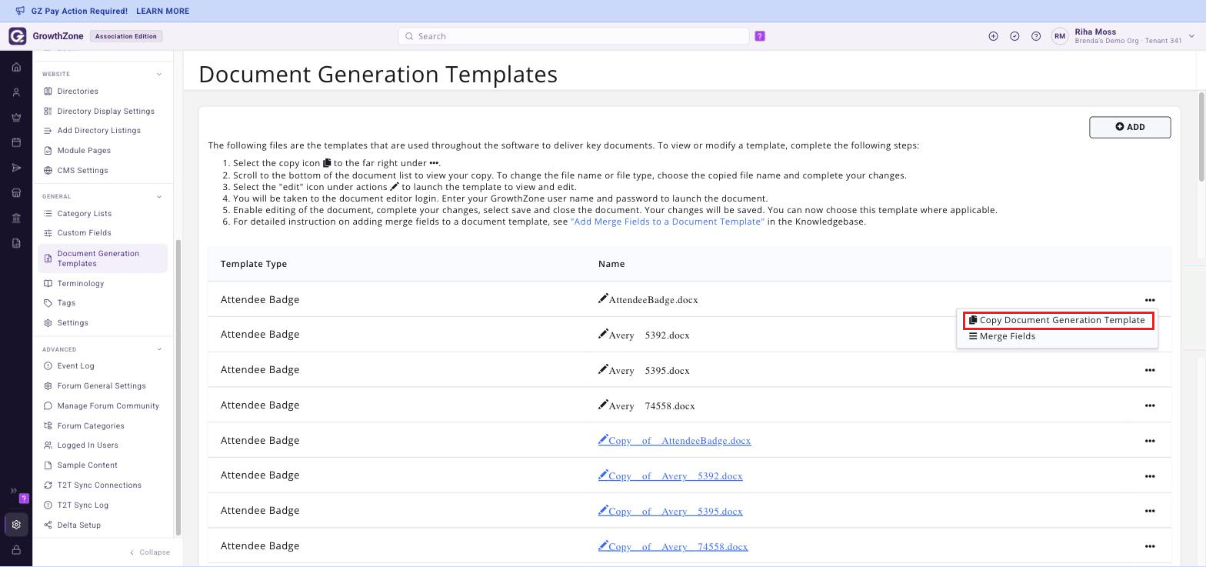Collapse the WEBSITE section
Image resolution: width=1206 pixels, height=567 pixels.
click(x=159, y=74)
